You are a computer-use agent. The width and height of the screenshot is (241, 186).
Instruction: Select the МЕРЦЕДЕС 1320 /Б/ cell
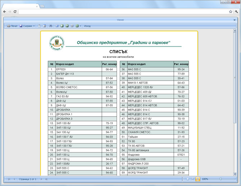coord(151,87)
